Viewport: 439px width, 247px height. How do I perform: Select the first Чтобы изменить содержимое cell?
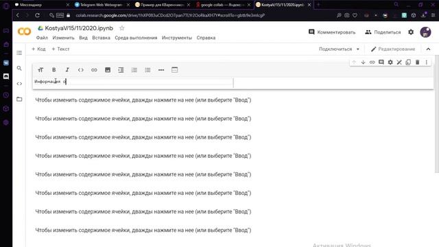click(143, 100)
